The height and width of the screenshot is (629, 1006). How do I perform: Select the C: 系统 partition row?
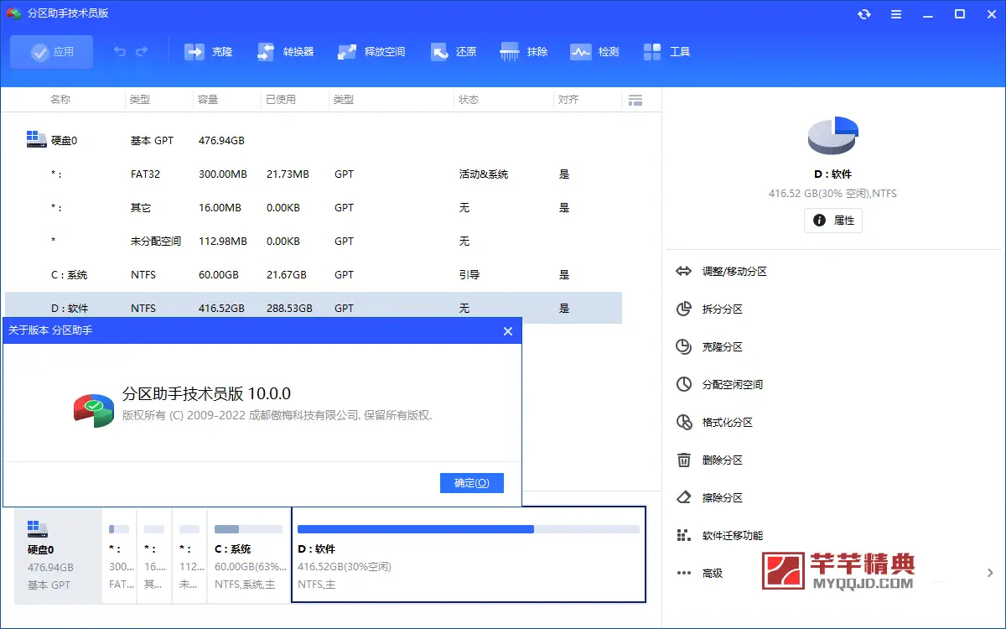click(314, 275)
